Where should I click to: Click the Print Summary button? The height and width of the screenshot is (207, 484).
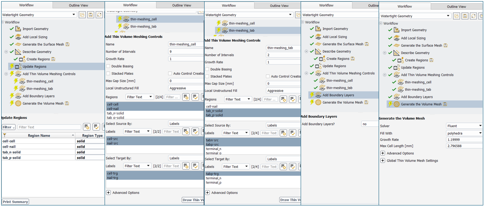tap(15, 202)
